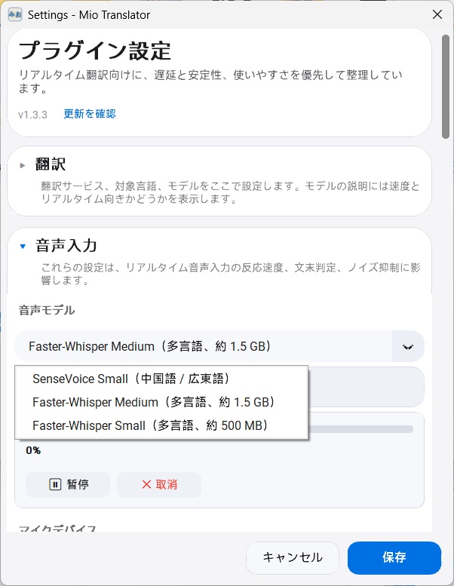Click the vertical scrollbar thumb
This screenshot has width=454, height=586.
[446, 87]
